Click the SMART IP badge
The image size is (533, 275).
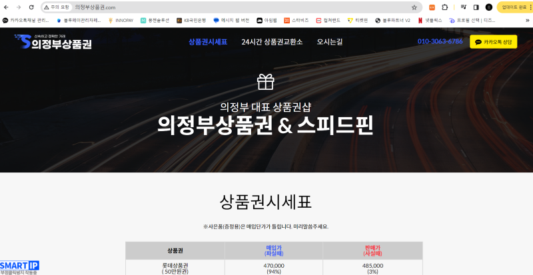coord(19,268)
